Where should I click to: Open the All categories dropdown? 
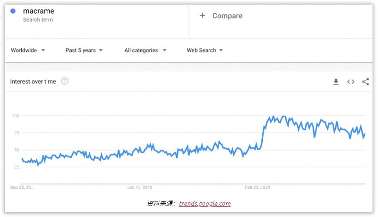point(145,50)
